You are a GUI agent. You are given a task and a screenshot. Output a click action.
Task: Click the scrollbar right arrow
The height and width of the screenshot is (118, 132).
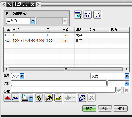pos(127,69)
